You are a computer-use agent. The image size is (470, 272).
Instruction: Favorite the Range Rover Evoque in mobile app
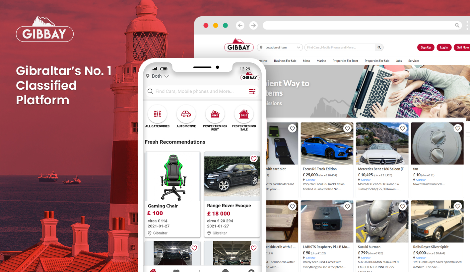pos(254,159)
